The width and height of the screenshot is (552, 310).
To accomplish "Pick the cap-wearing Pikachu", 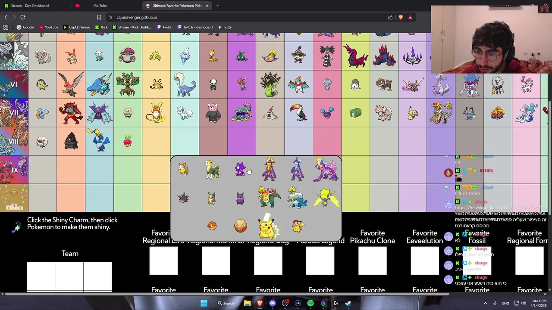I will coord(298,226).
